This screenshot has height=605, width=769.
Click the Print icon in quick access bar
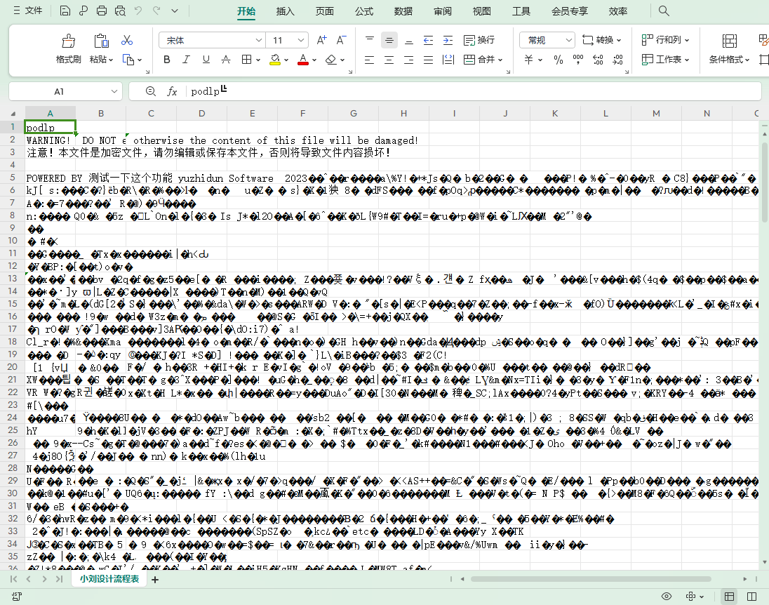102,11
